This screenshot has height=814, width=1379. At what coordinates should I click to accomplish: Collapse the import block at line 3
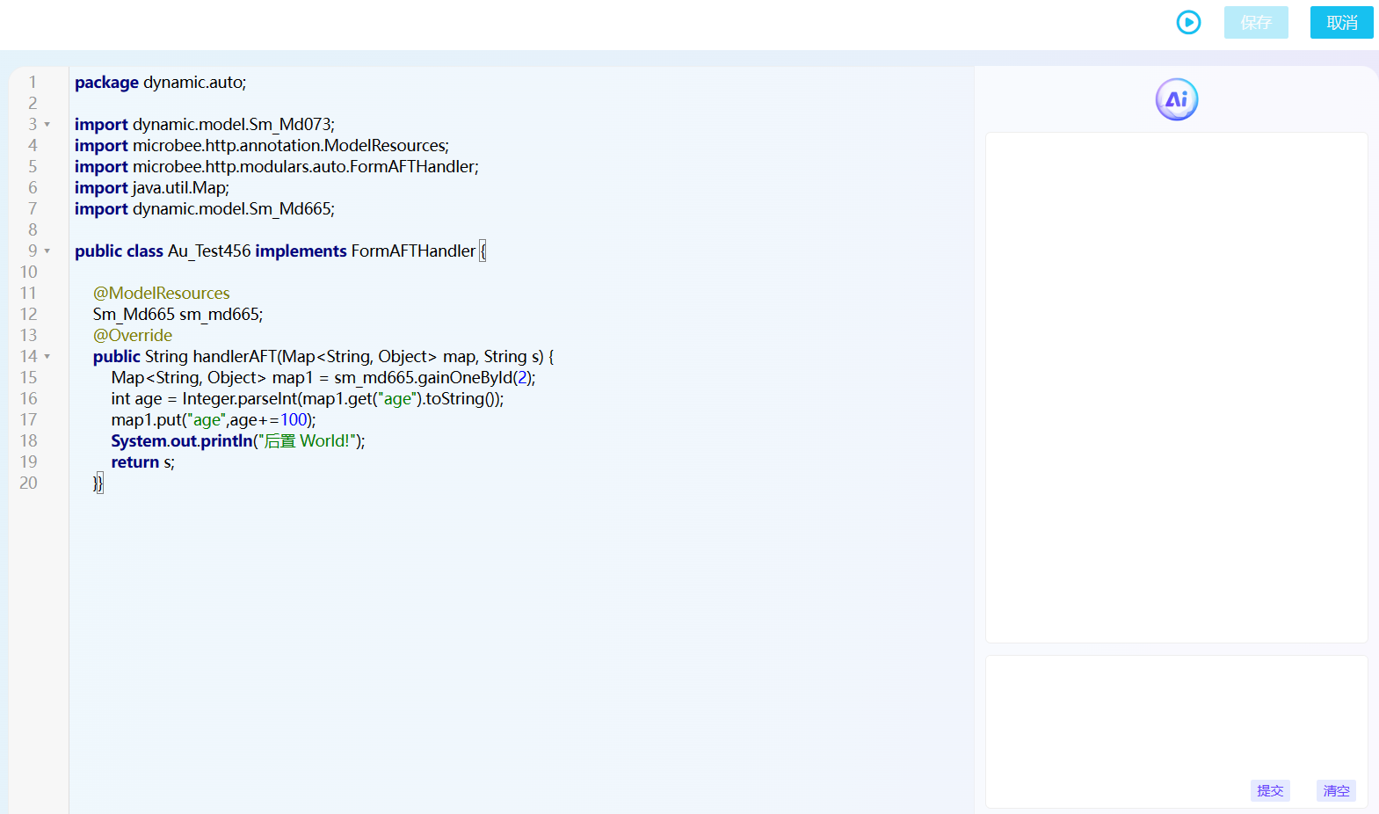pos(47,125)
